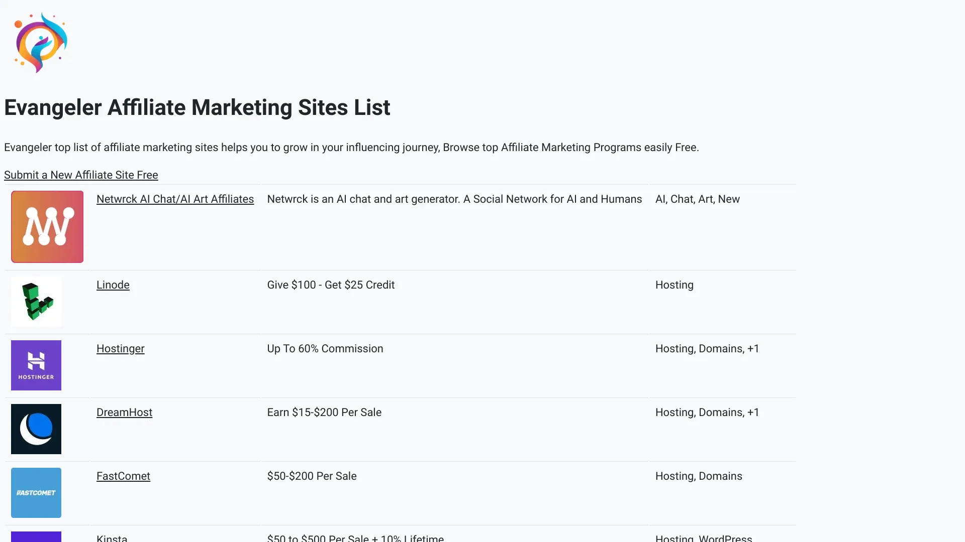Viewport: 965px width, 542px height.
Task: Click the Netwrck AI tag label
Action: coord(659,199)
